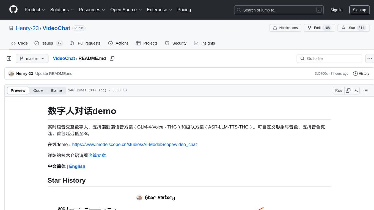Select the Preview view toggle
Screen dimensions: 374x210
[x=18, y=90]
